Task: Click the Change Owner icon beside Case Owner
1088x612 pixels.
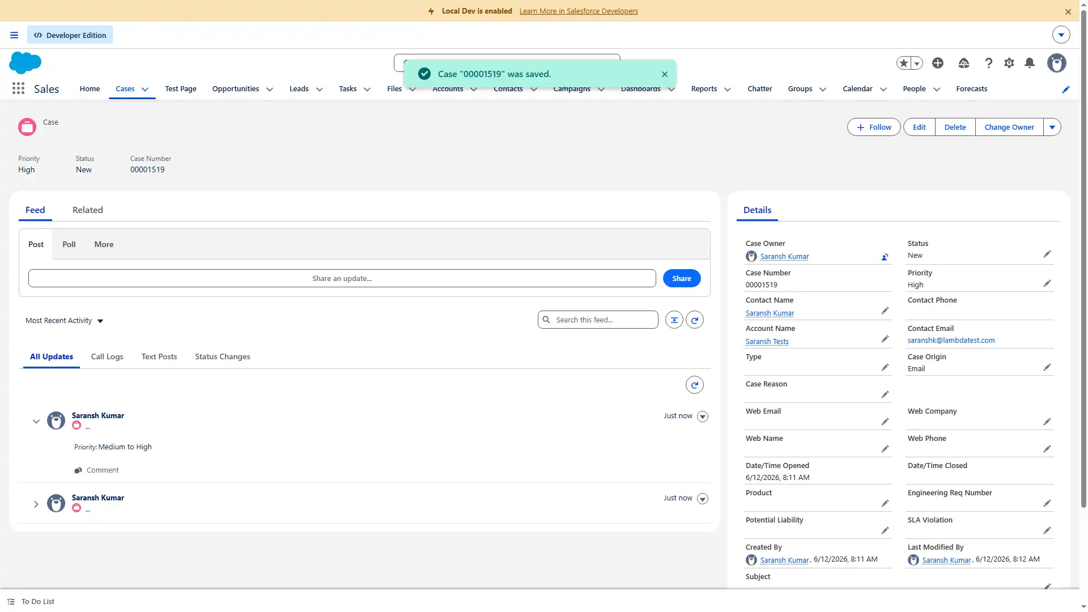Action: 885,257
